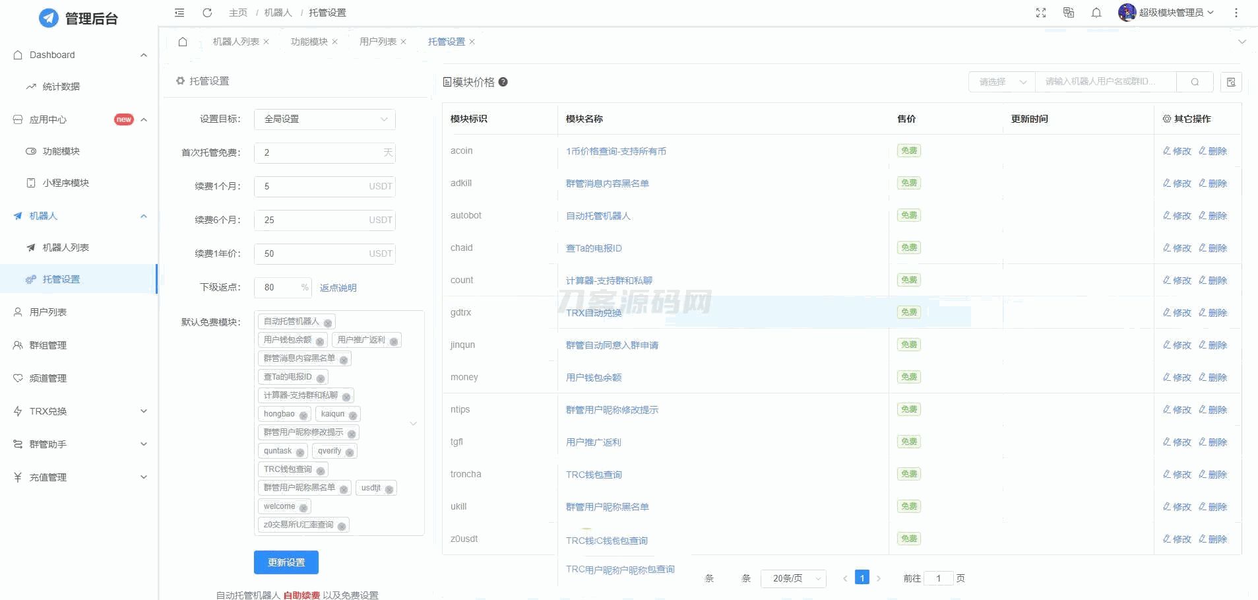
Task: Enter fullscreen mode icon
Action: (x=1041, y=13)
